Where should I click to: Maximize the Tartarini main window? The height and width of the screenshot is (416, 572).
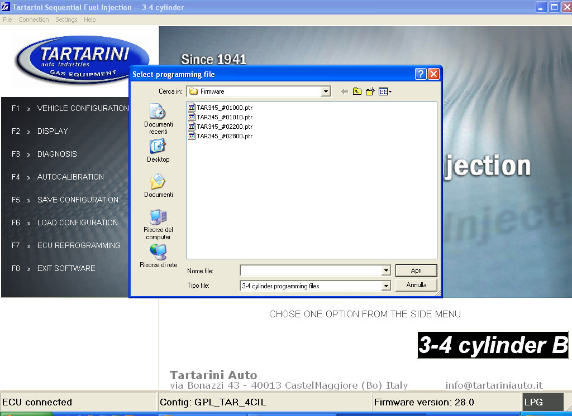tap(554, 7)
